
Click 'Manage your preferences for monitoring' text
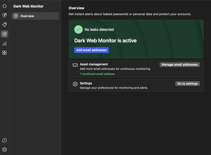coord(114,88)
